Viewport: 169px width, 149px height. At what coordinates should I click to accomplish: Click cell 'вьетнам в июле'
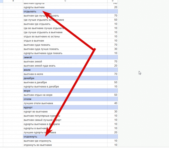click(x=65, y=74)
